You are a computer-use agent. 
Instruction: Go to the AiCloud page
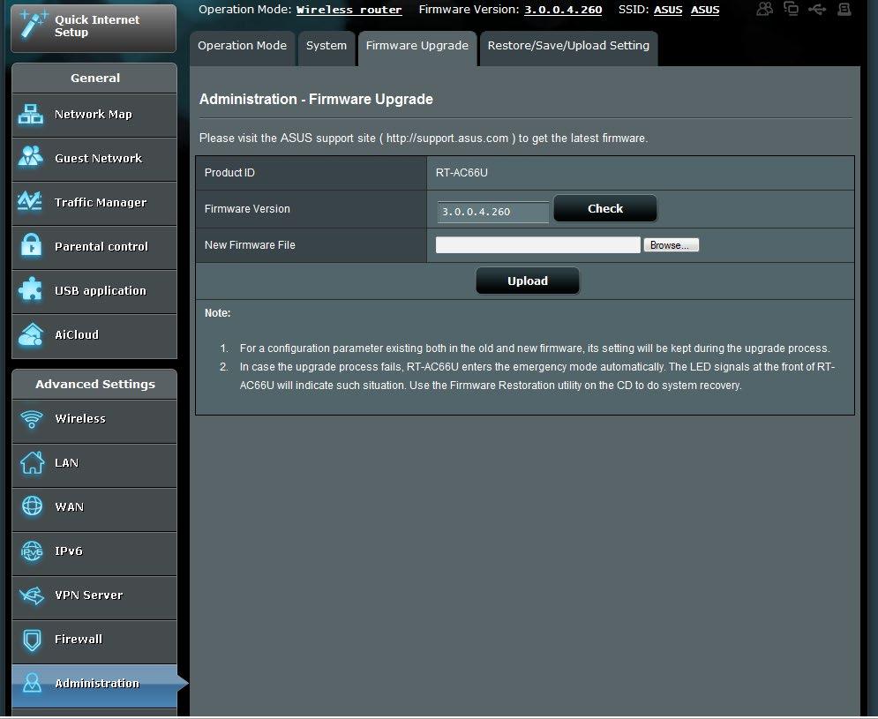point(94,336)
